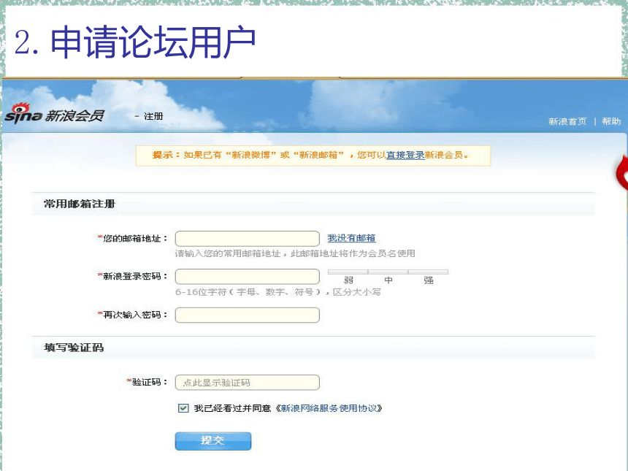Select the 填写验证码 section heading
The image size is (628, 471).
(x=74, y=348)
